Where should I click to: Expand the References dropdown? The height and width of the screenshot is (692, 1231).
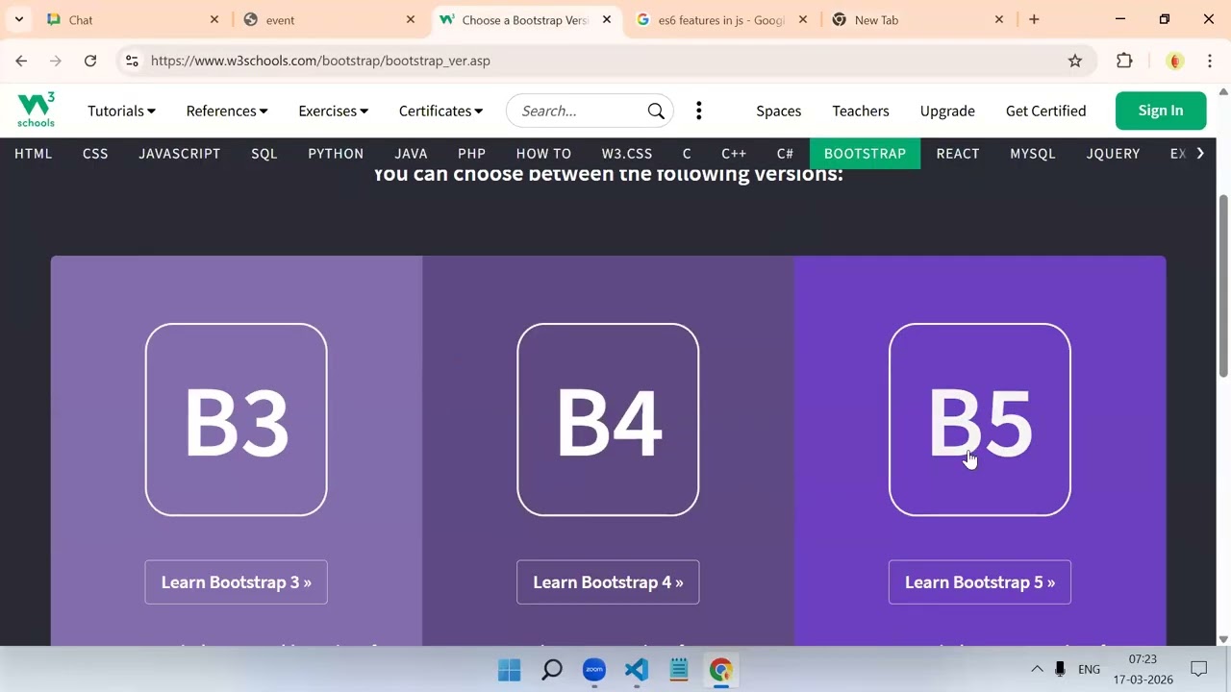tap(227, 111)
